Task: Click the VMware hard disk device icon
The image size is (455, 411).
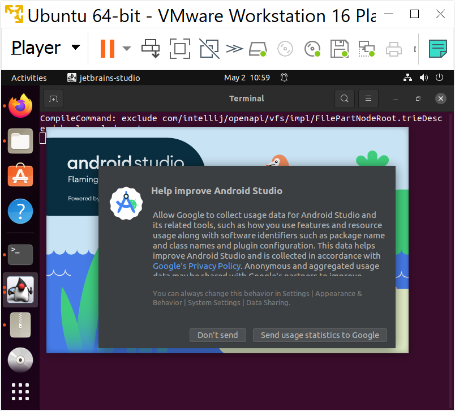Action: point(258,49)
